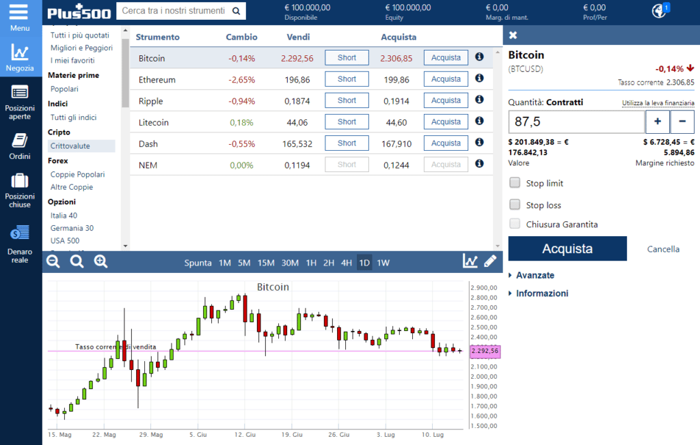Open Tutti gli indici category
700x445 pixels.
click(x=73, y=117)
